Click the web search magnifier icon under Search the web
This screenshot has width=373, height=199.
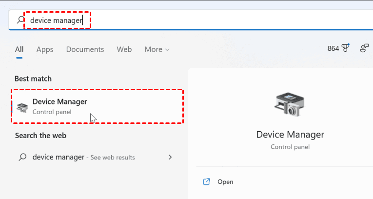click(22, 157)
